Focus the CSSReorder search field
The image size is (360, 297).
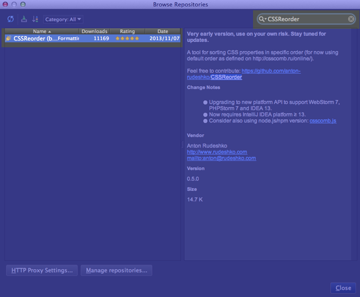(307, 19)
